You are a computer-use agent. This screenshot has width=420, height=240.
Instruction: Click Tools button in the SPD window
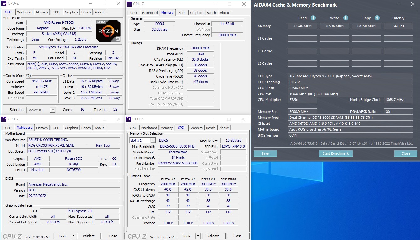click(x=187, y=236)
